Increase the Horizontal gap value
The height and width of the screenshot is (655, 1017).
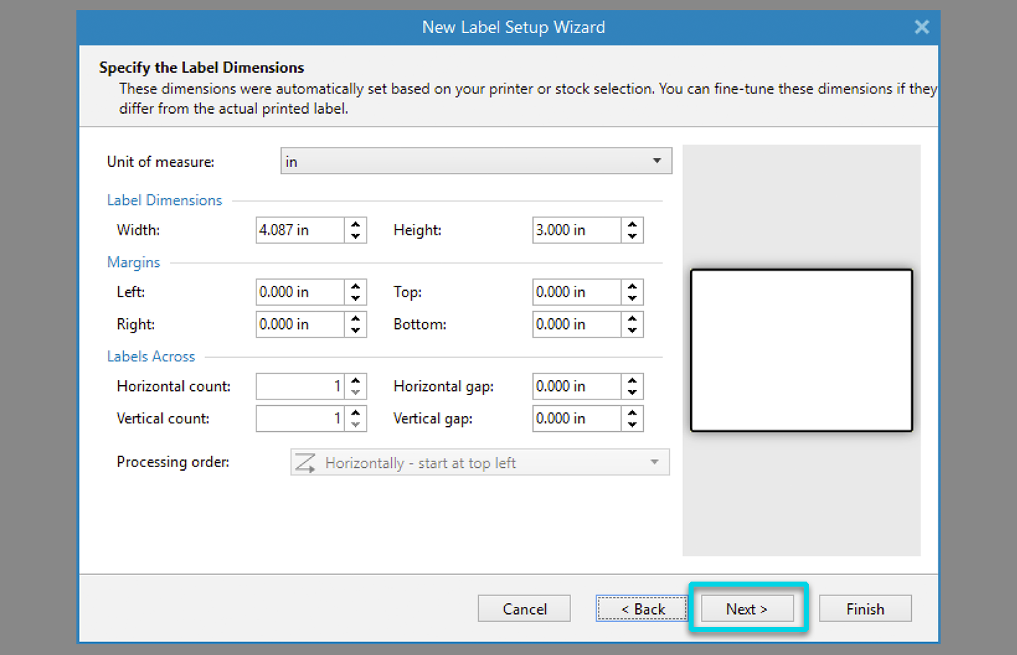click(x=632, y=381)
